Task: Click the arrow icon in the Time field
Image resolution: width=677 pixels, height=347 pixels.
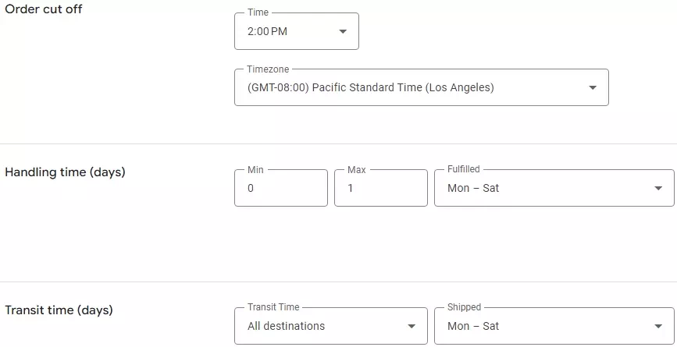Action: (343, 32)
